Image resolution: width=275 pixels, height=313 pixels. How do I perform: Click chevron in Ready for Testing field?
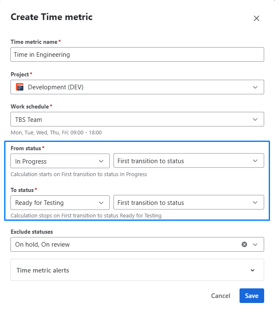pyautogui.click(x=101, y=203)
